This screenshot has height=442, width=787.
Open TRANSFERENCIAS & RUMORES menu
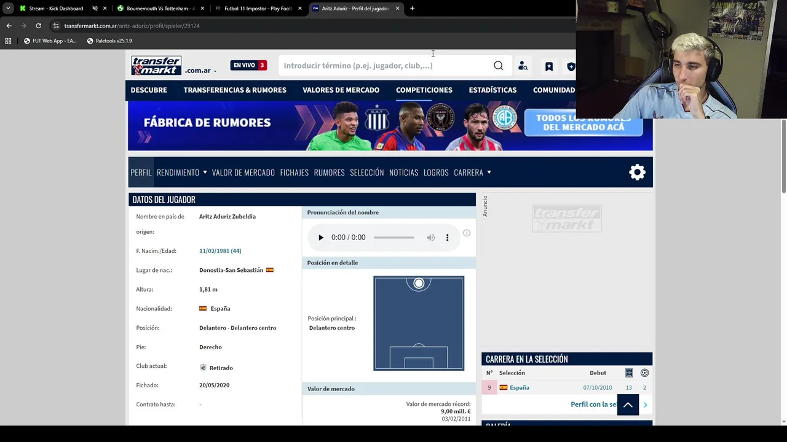point(235,90)
